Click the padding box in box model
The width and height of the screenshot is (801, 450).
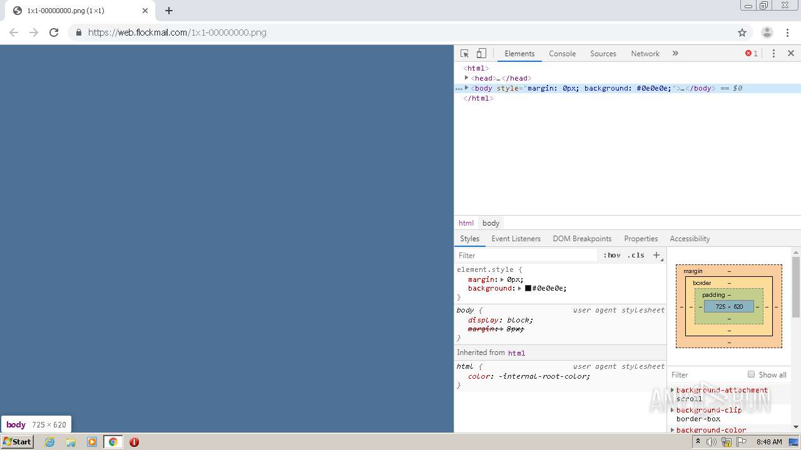pos(713,295)
